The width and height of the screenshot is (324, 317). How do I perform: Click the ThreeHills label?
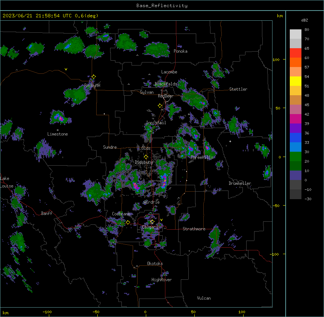click(202, 157)
